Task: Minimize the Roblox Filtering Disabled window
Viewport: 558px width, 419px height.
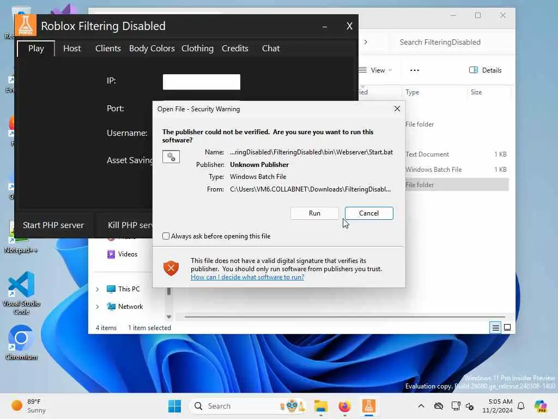Action: (x=325, y=26)
